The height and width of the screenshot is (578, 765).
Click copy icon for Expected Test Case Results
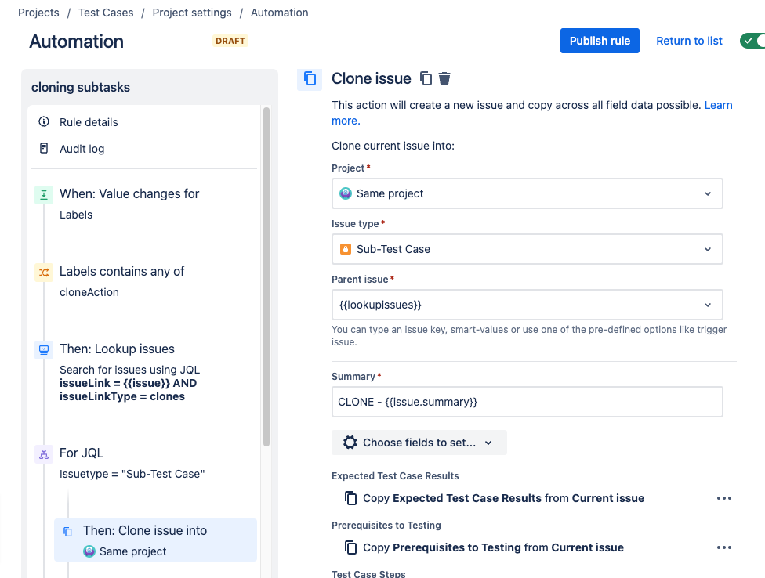coord(350,498)
